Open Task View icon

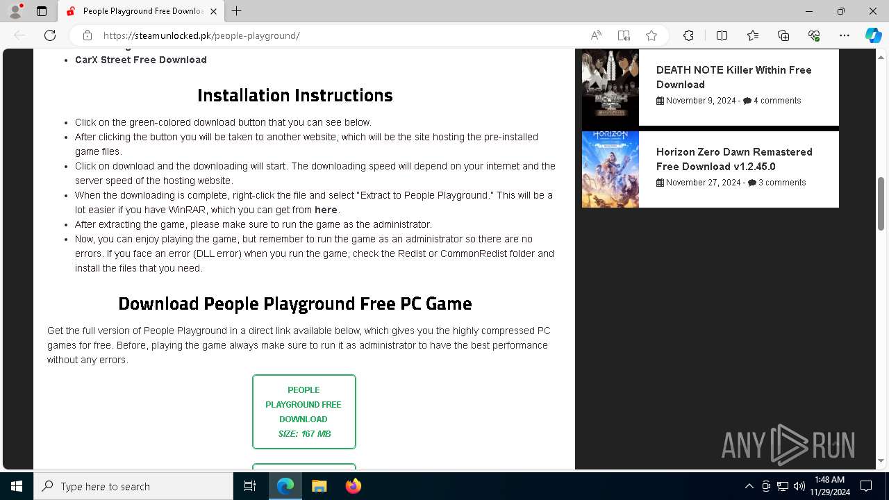[250, 486]
